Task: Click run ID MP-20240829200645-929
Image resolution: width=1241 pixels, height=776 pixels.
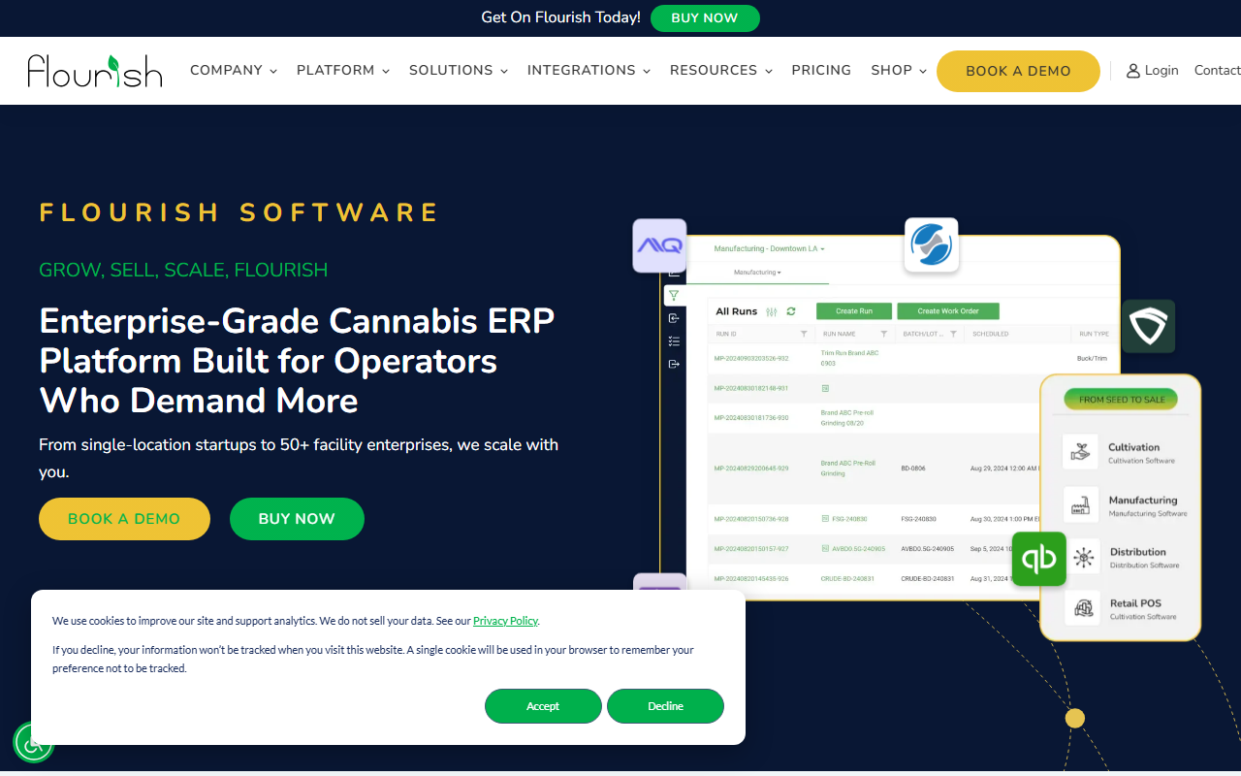Action: 751,469
